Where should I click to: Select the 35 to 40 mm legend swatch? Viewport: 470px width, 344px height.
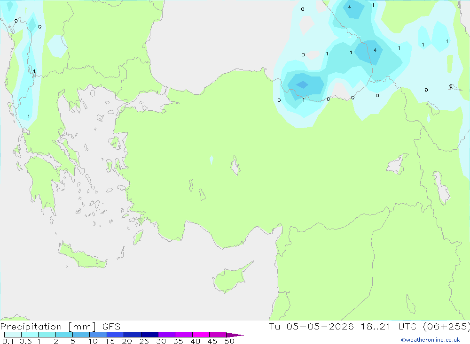184,335
